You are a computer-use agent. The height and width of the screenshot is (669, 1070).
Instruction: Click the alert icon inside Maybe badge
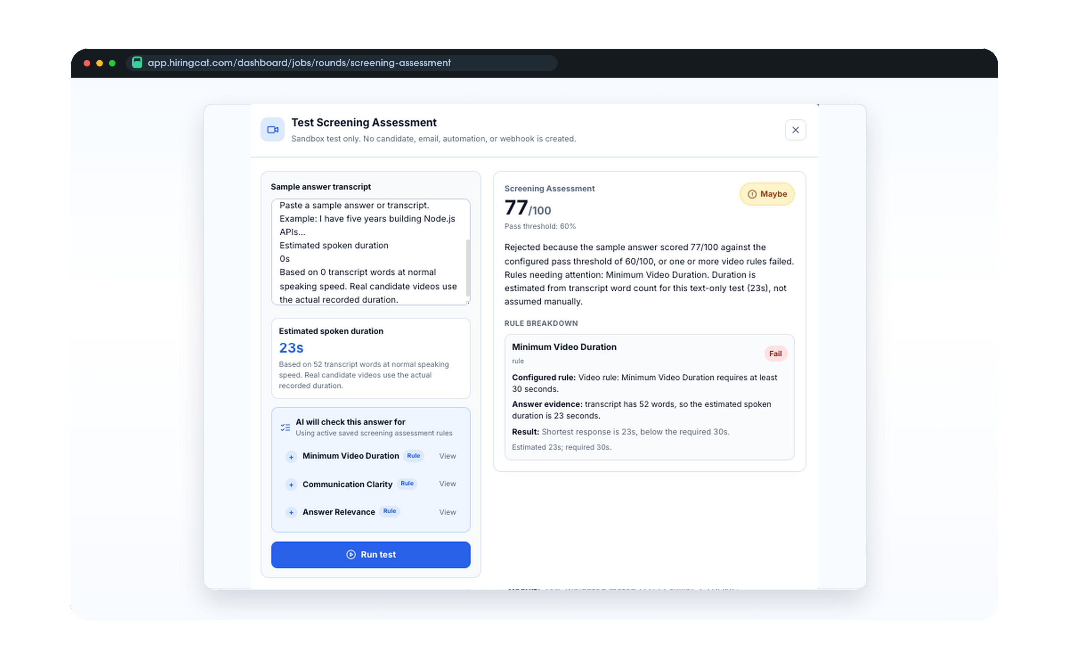(x=752, y=194)
